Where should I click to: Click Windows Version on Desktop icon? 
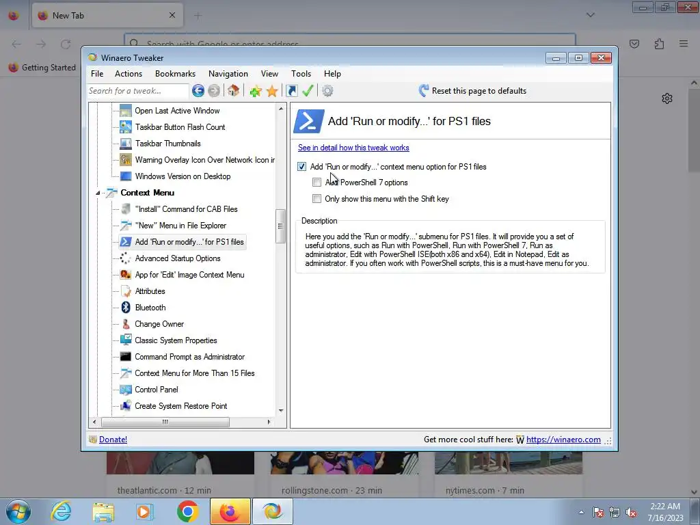126,176
